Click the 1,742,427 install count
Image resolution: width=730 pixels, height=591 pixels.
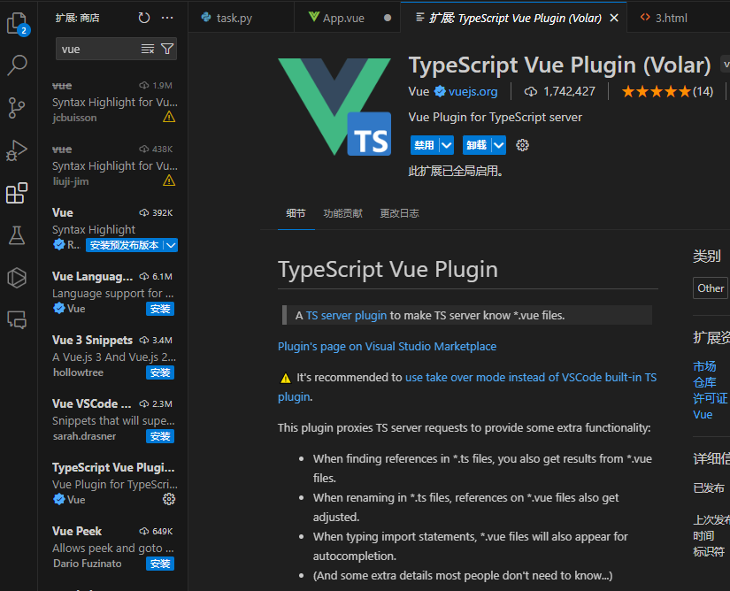pyautogui.click(x=559, y=92)
